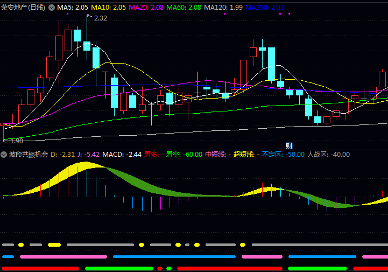
Task: Open the main chart indicator dropdown arrow
Action: (52, 8)
